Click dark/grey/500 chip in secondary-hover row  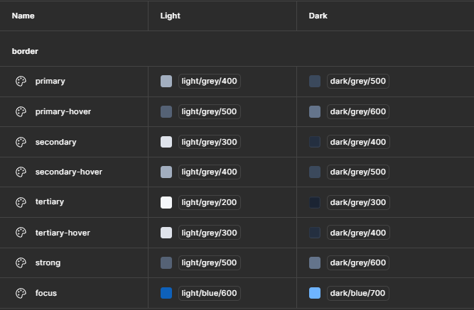click(358, 172)
